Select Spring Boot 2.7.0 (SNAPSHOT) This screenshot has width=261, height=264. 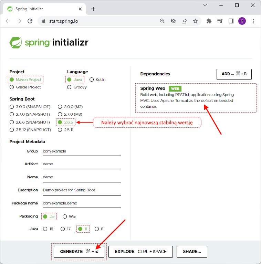pos(30,114)
